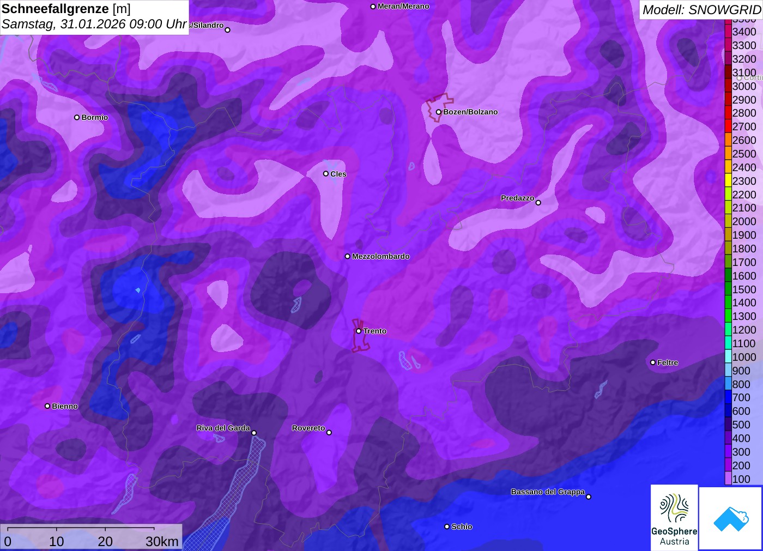Click the Feltre marker dot

[x=653, y=362]
